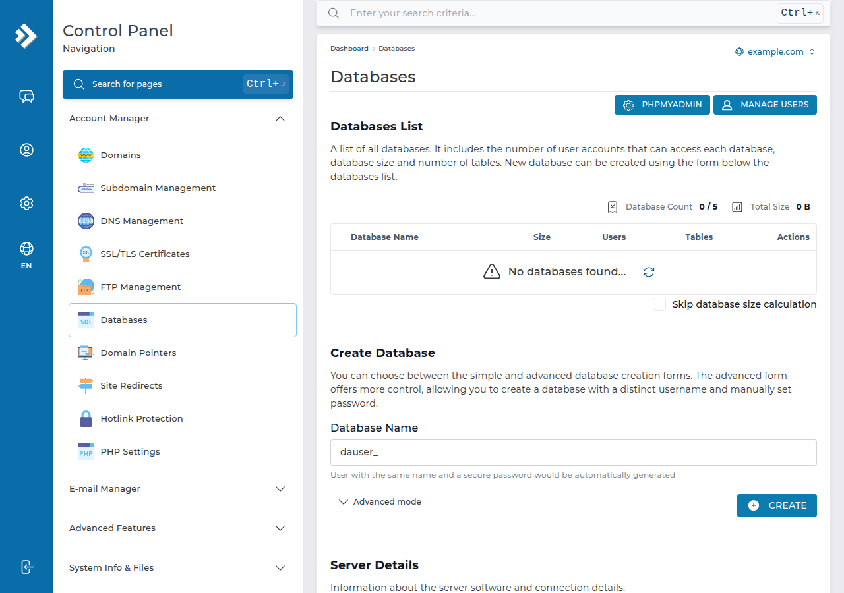Viewport: 844px width, 593px height.
Task: Click the logout icon in the sidebar
Action: point(26,567)
